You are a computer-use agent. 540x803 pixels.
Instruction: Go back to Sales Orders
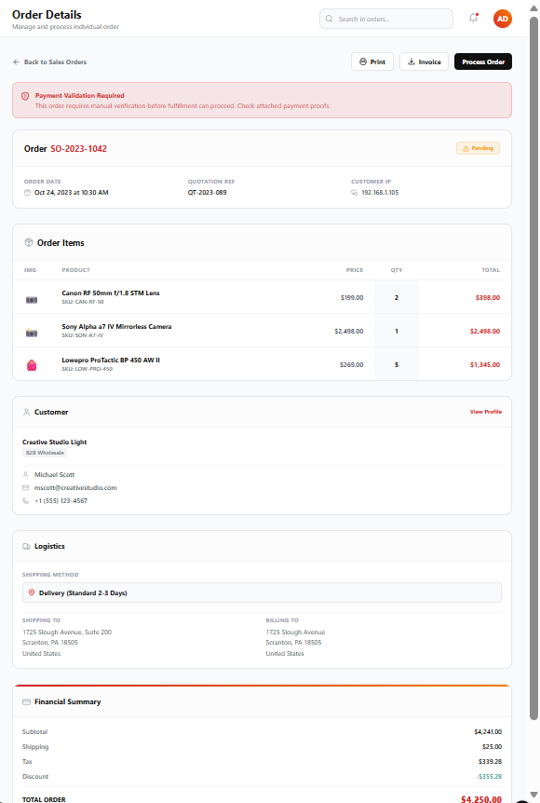(x=49, y=62)
